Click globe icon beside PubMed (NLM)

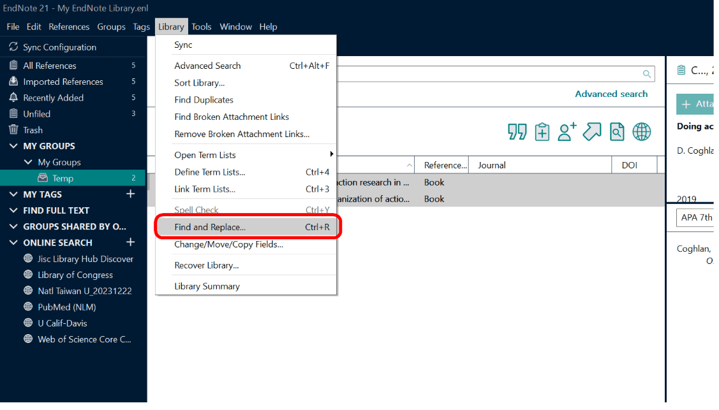(x=28, y=307)
